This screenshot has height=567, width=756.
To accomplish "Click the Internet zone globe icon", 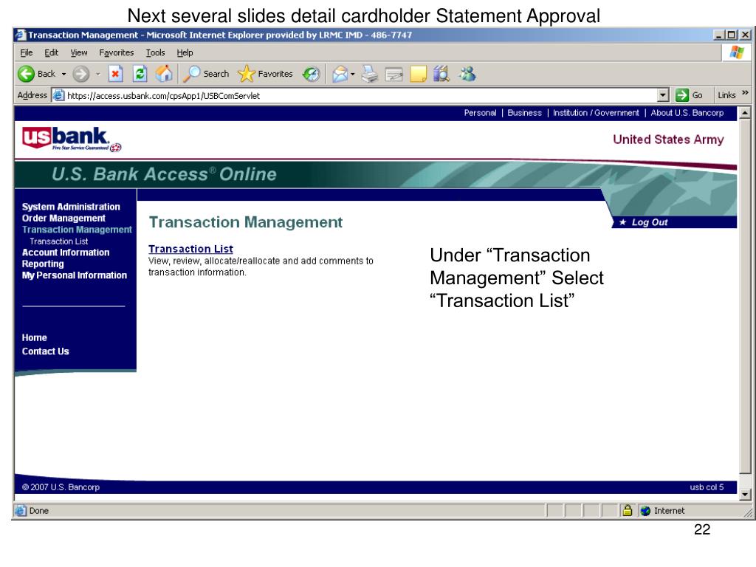I will [x=645, y=511].
